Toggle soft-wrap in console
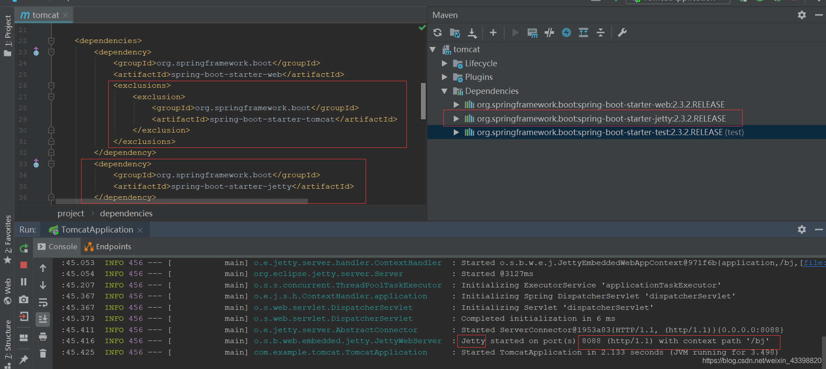The height and width of the screenshot is (369, 826). [x=43, y=302]
